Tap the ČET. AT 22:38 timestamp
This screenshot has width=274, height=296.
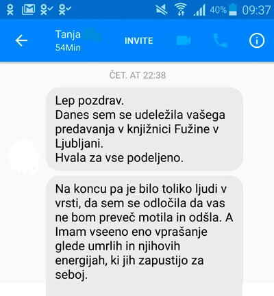coord(138,75)
